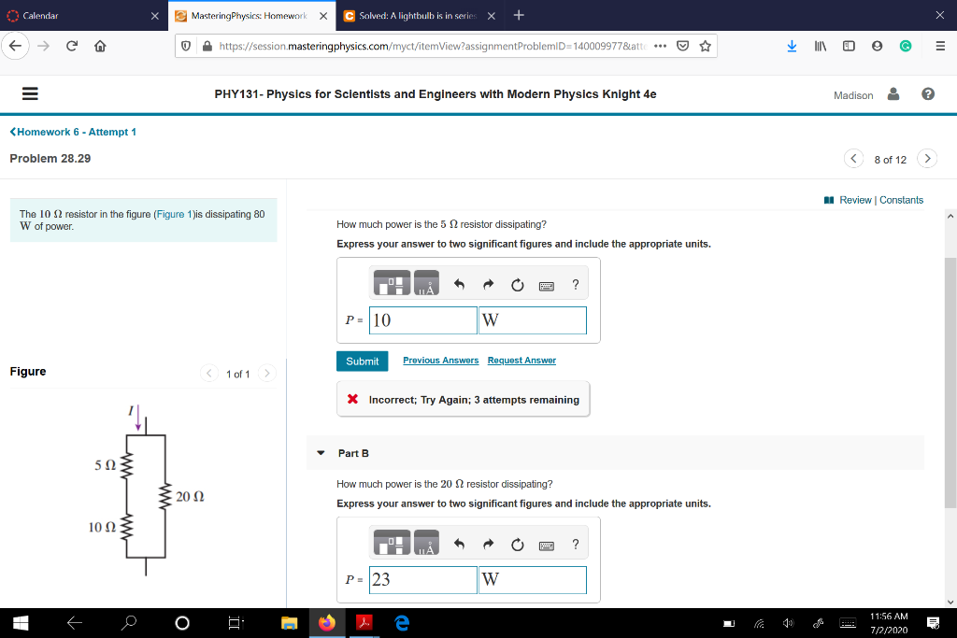
Task: Switch to the Calendar browser tab
Action: (x=75, y=15)
